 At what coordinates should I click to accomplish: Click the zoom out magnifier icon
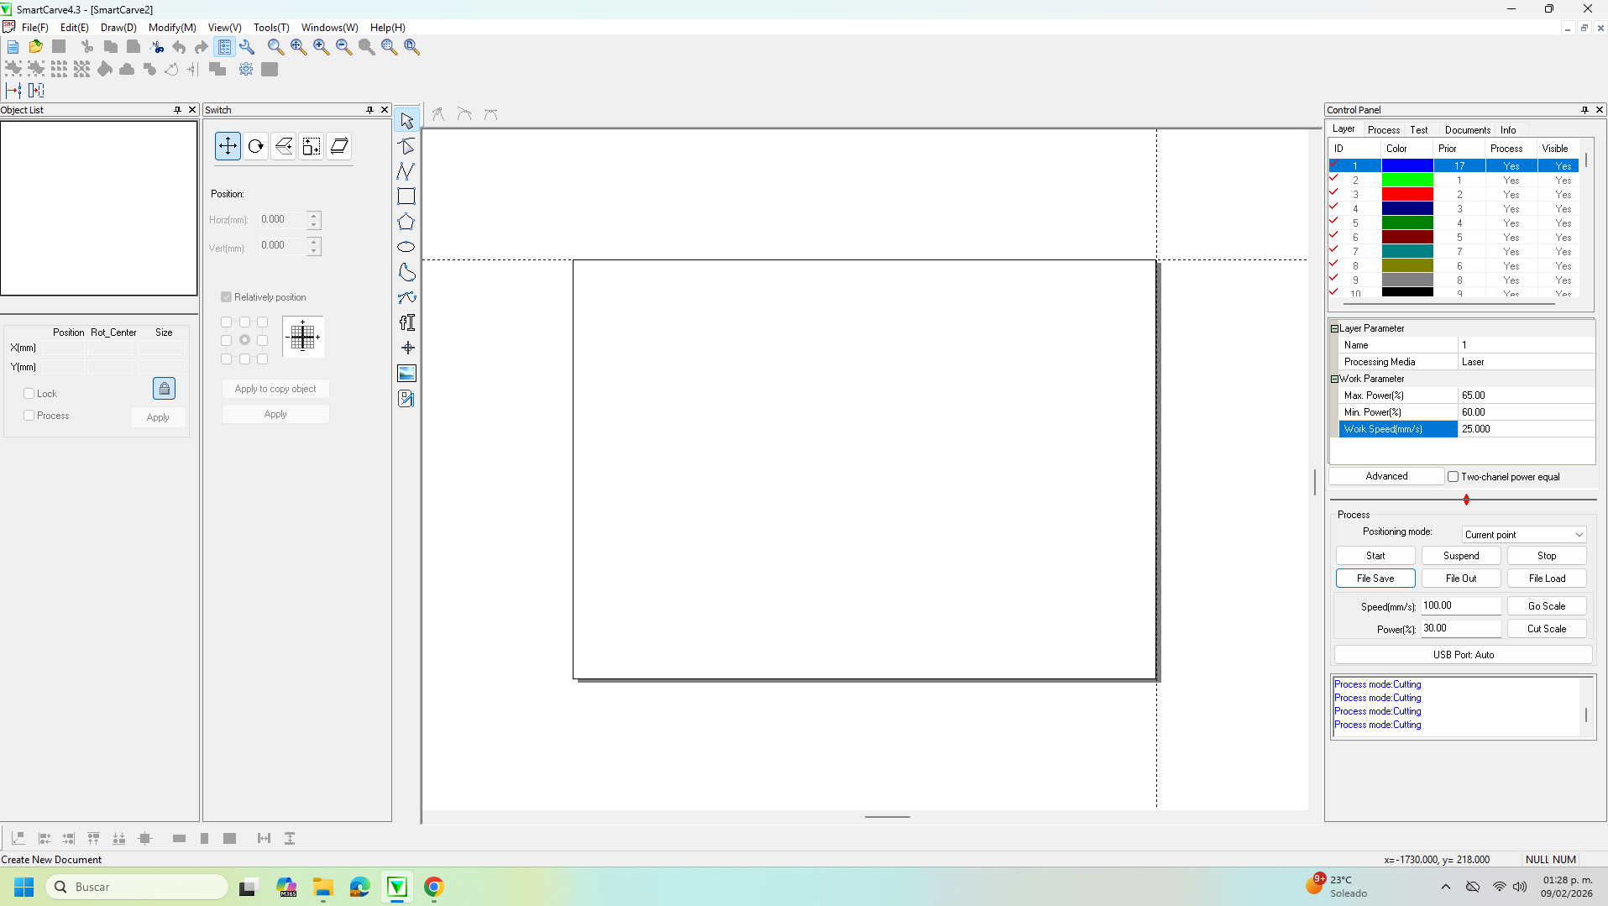point(343,47)
